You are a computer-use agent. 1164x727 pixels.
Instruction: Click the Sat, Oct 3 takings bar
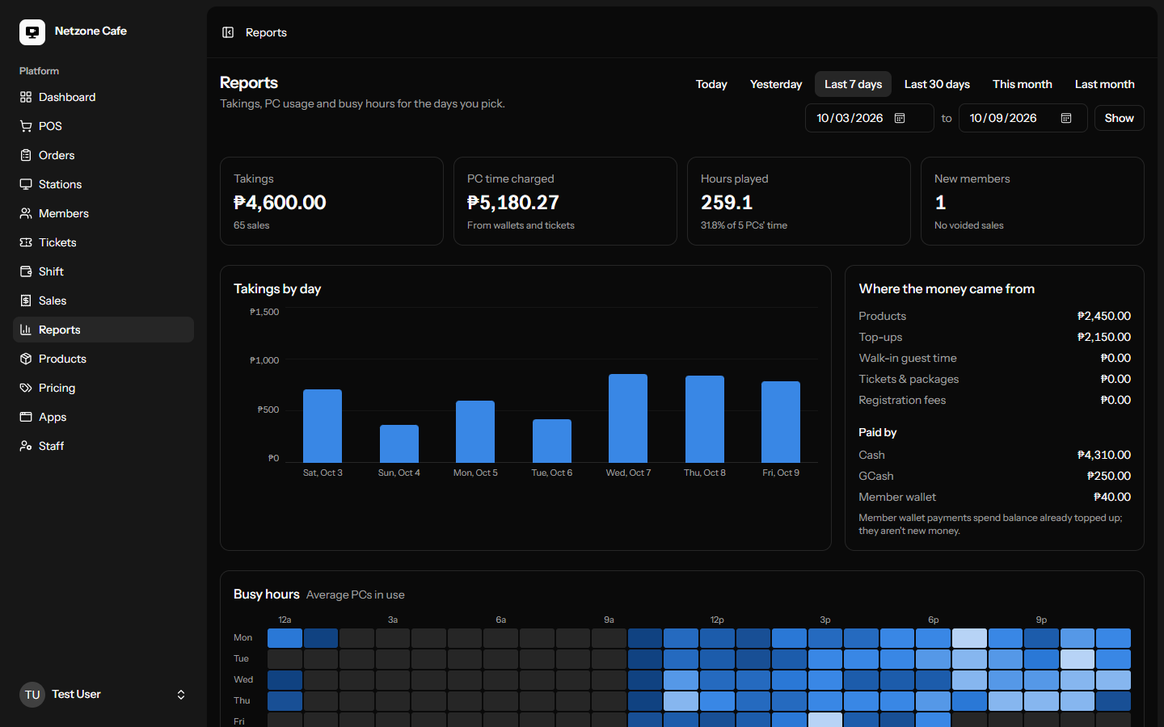click(323, 426)
